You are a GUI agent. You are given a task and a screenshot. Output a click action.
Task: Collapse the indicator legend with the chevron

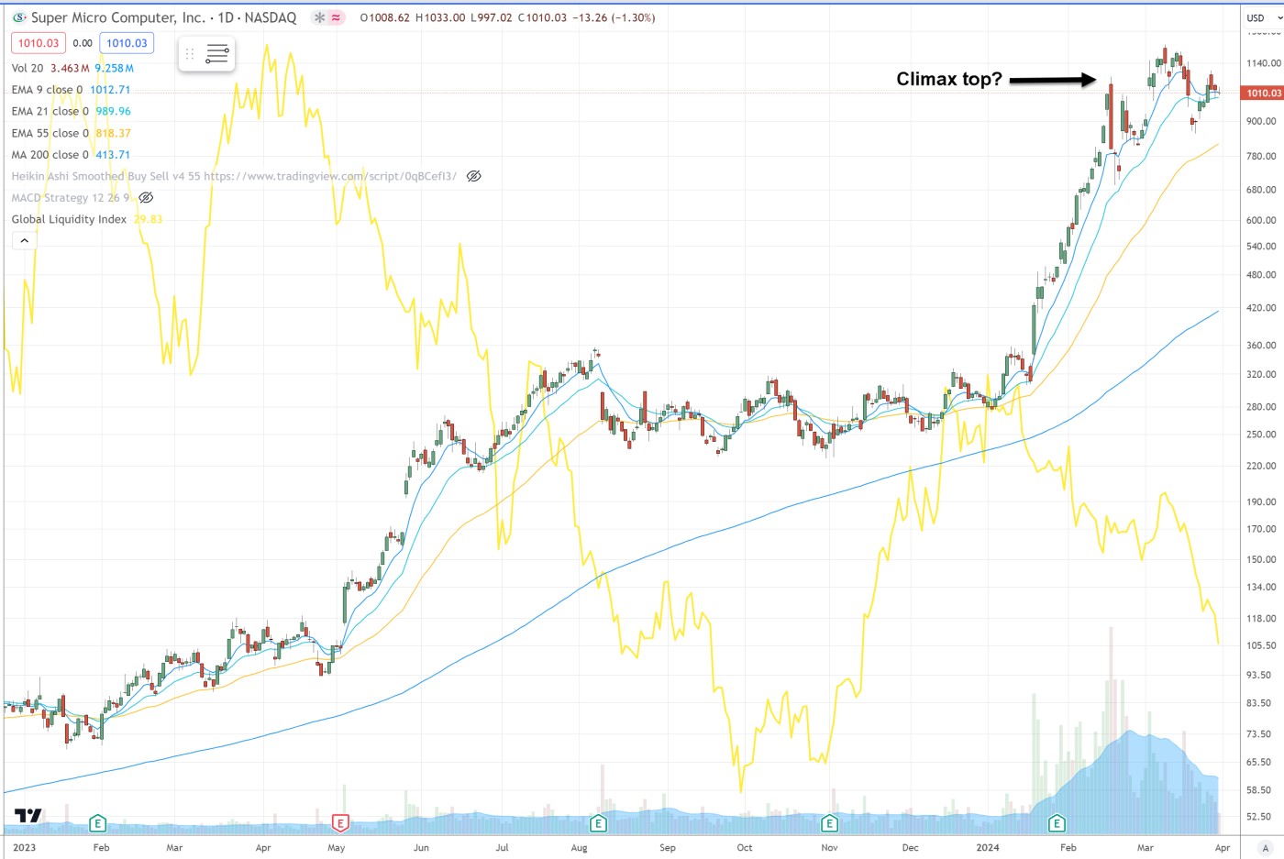pyautogui.click(x=24, y=240)
